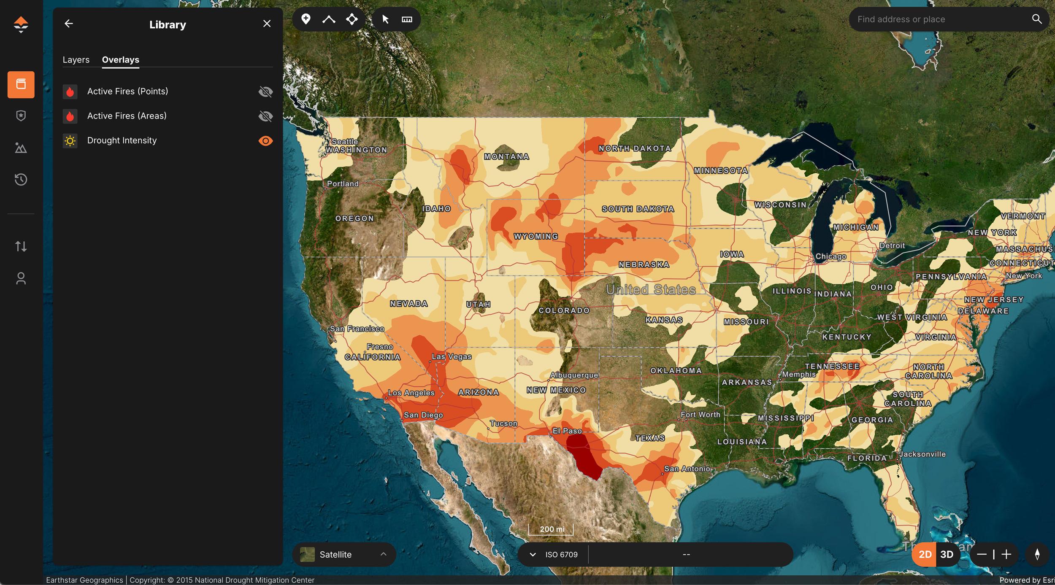Open the ISO 6709 coordinate format dropdown
This screenshot has height=585, width=1055.
click(533, 554)
